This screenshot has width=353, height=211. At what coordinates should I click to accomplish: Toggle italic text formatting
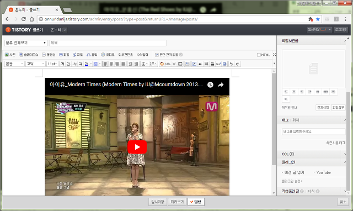(x=74, y=64)
